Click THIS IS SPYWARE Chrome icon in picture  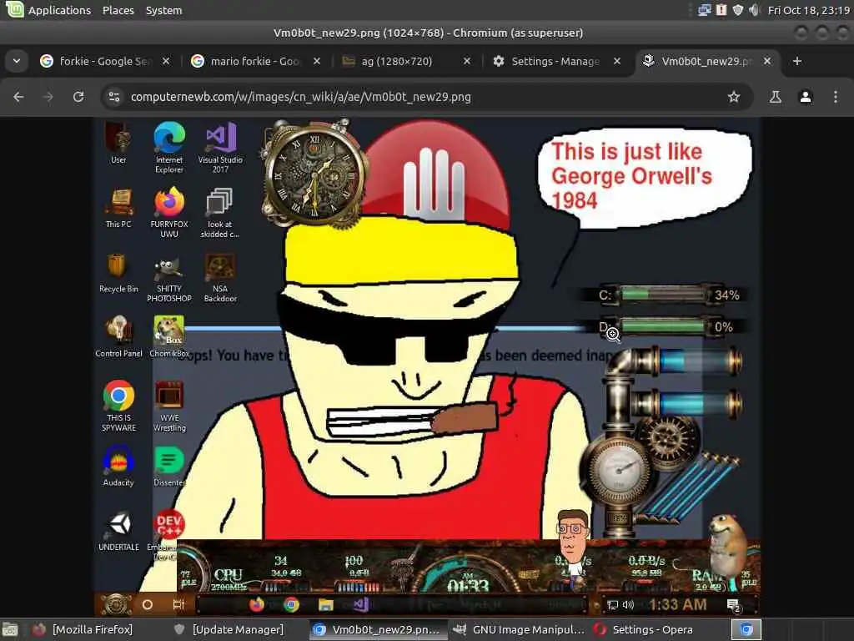tap(118, 406)
